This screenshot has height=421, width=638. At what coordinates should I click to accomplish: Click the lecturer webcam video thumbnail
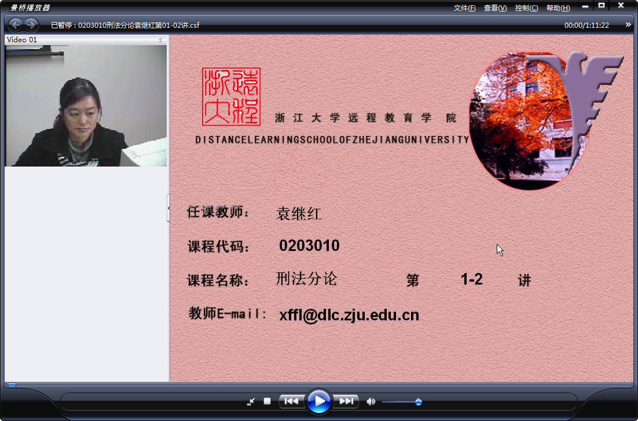point(86,106)
